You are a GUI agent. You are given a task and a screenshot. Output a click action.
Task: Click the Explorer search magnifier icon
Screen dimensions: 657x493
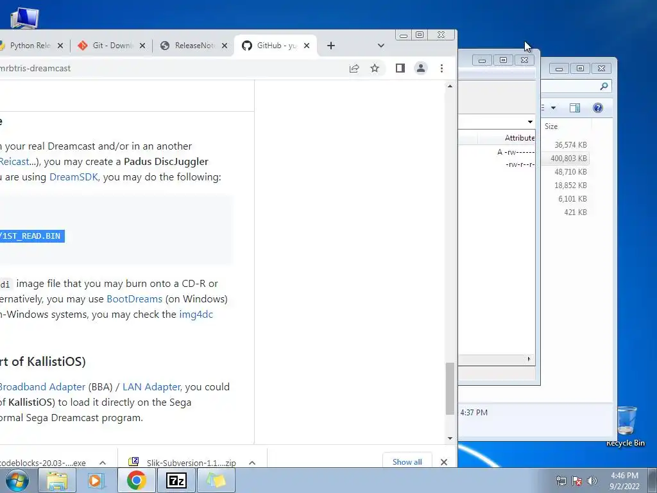(604, 87)
